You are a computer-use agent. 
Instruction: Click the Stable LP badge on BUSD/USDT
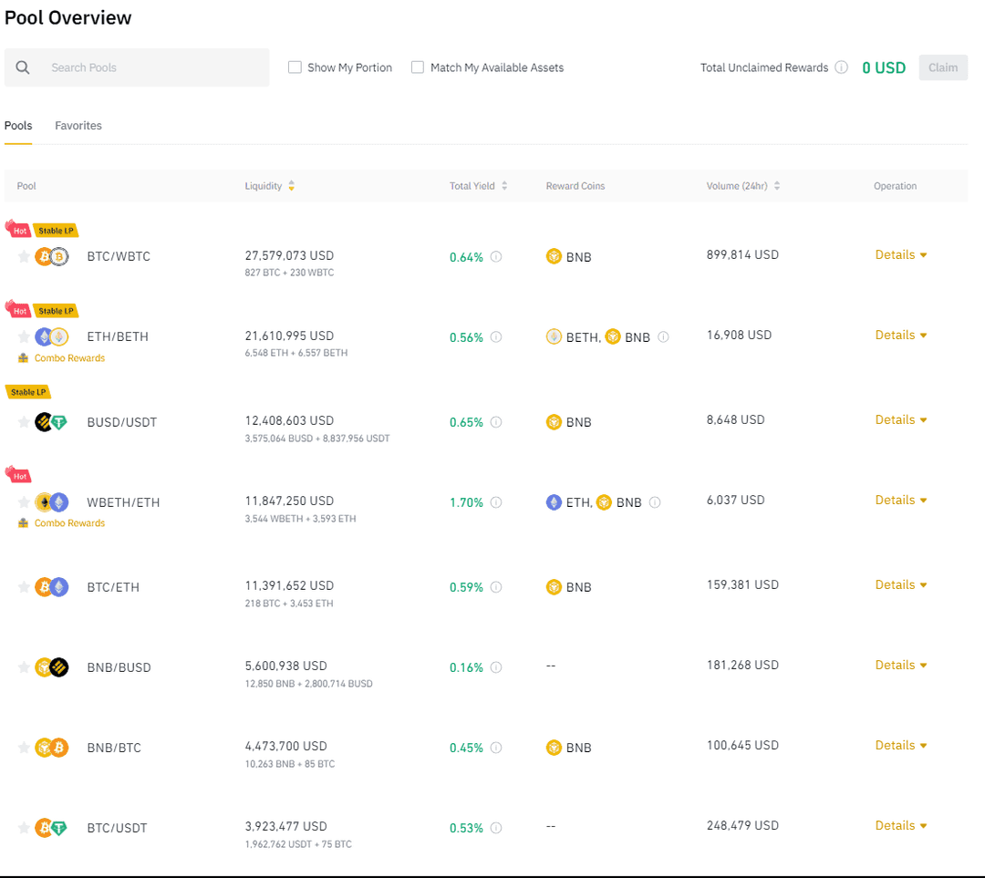coord(27,391)
